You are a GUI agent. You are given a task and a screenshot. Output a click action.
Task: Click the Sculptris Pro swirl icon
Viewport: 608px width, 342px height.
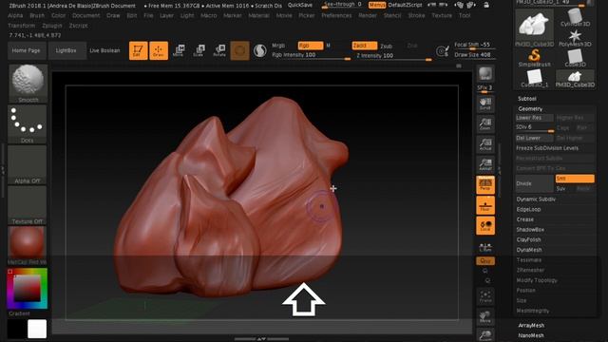click(x=259, y=50)
